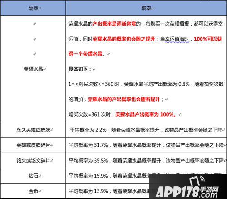227x199 pixels.
Task: Click the 平均概率为 2.2% cell
Action: pyautogui.click(x=146, y=130)
